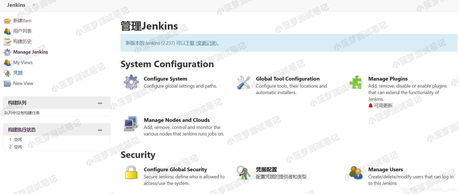
Task: Click the 构建执行状态 header link
Action: point(22,130)
